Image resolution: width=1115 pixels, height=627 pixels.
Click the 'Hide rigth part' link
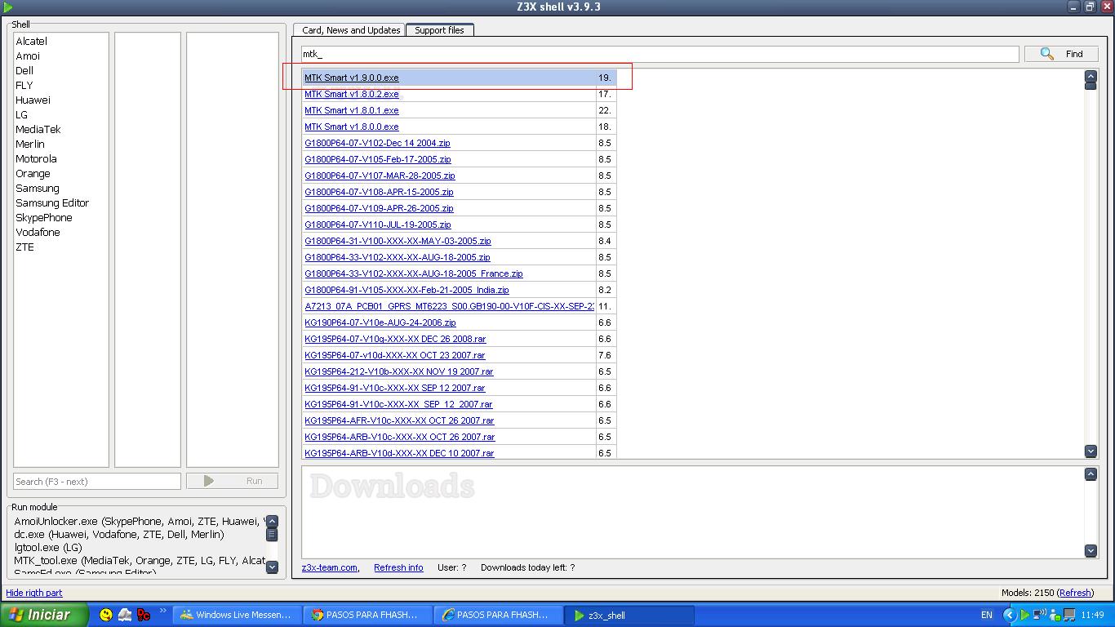(34, 593)
